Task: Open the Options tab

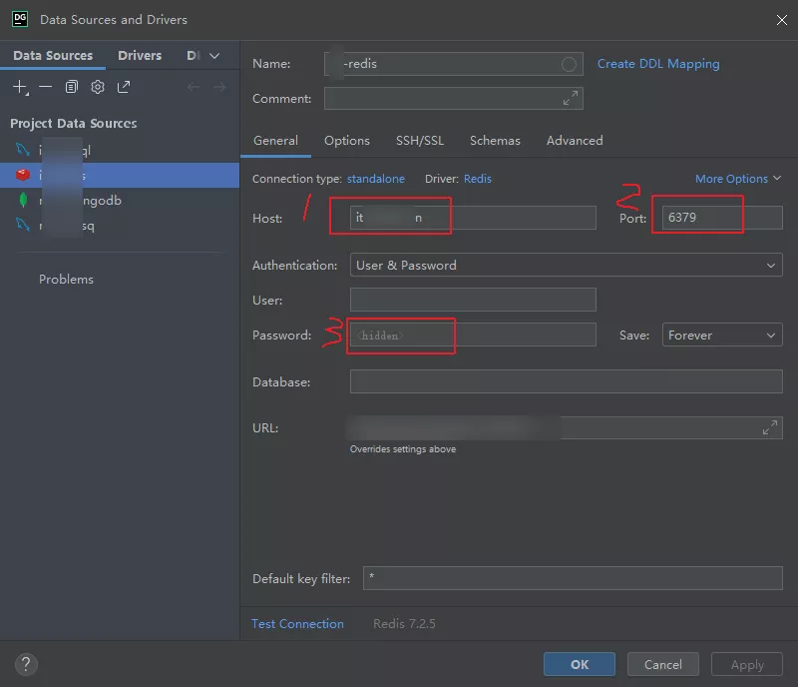Action: point(346,141)
